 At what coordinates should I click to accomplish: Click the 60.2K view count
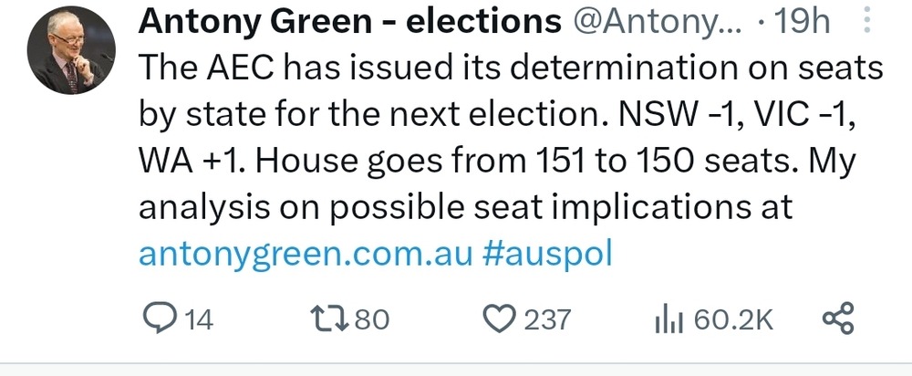[x=733, y=319]
